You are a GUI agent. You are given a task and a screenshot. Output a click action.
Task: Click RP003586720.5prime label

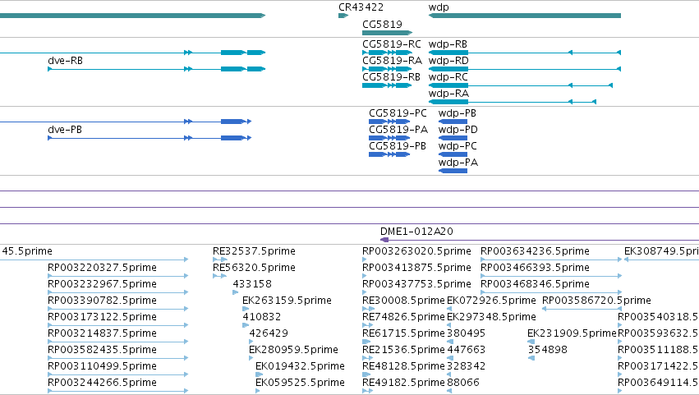[x=596, y=301]
